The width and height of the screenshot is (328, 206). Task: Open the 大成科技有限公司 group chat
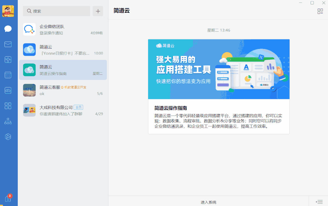click(63, 110)
